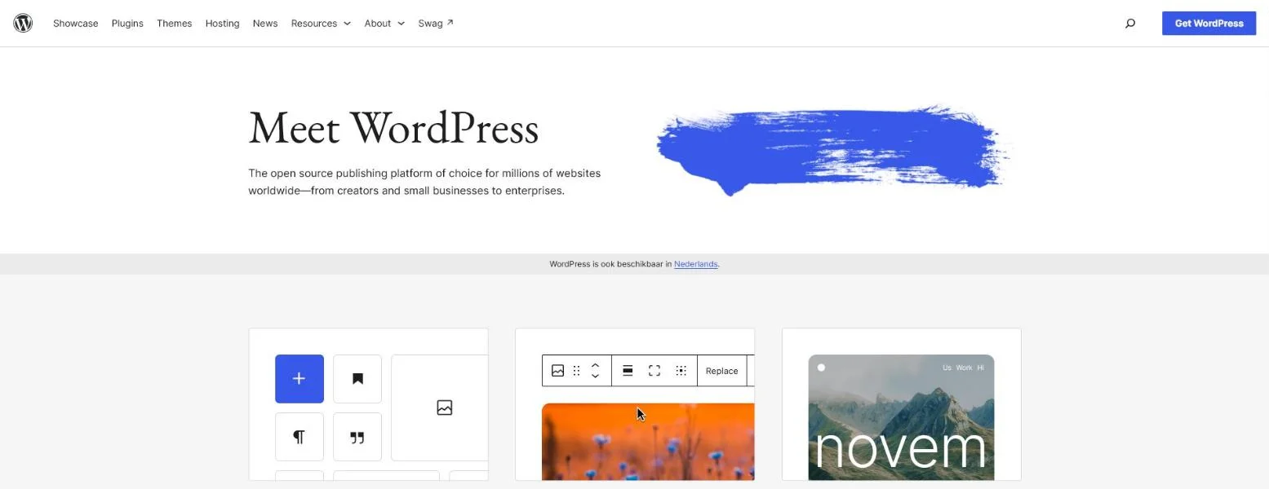Screen dimensions: 1269x489
Task: Click the WordPress logo icon
Action: [x=23, y=23]
